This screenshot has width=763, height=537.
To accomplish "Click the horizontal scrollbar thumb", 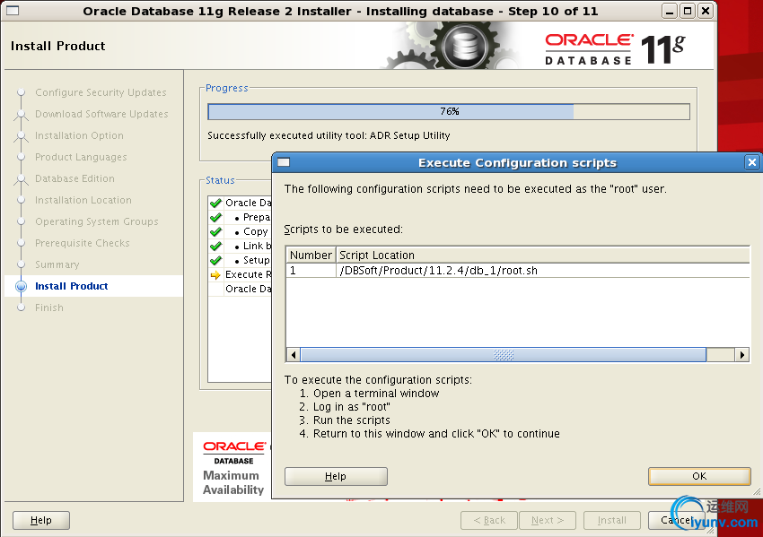I will pyautogui.click(x=504, y=355).
